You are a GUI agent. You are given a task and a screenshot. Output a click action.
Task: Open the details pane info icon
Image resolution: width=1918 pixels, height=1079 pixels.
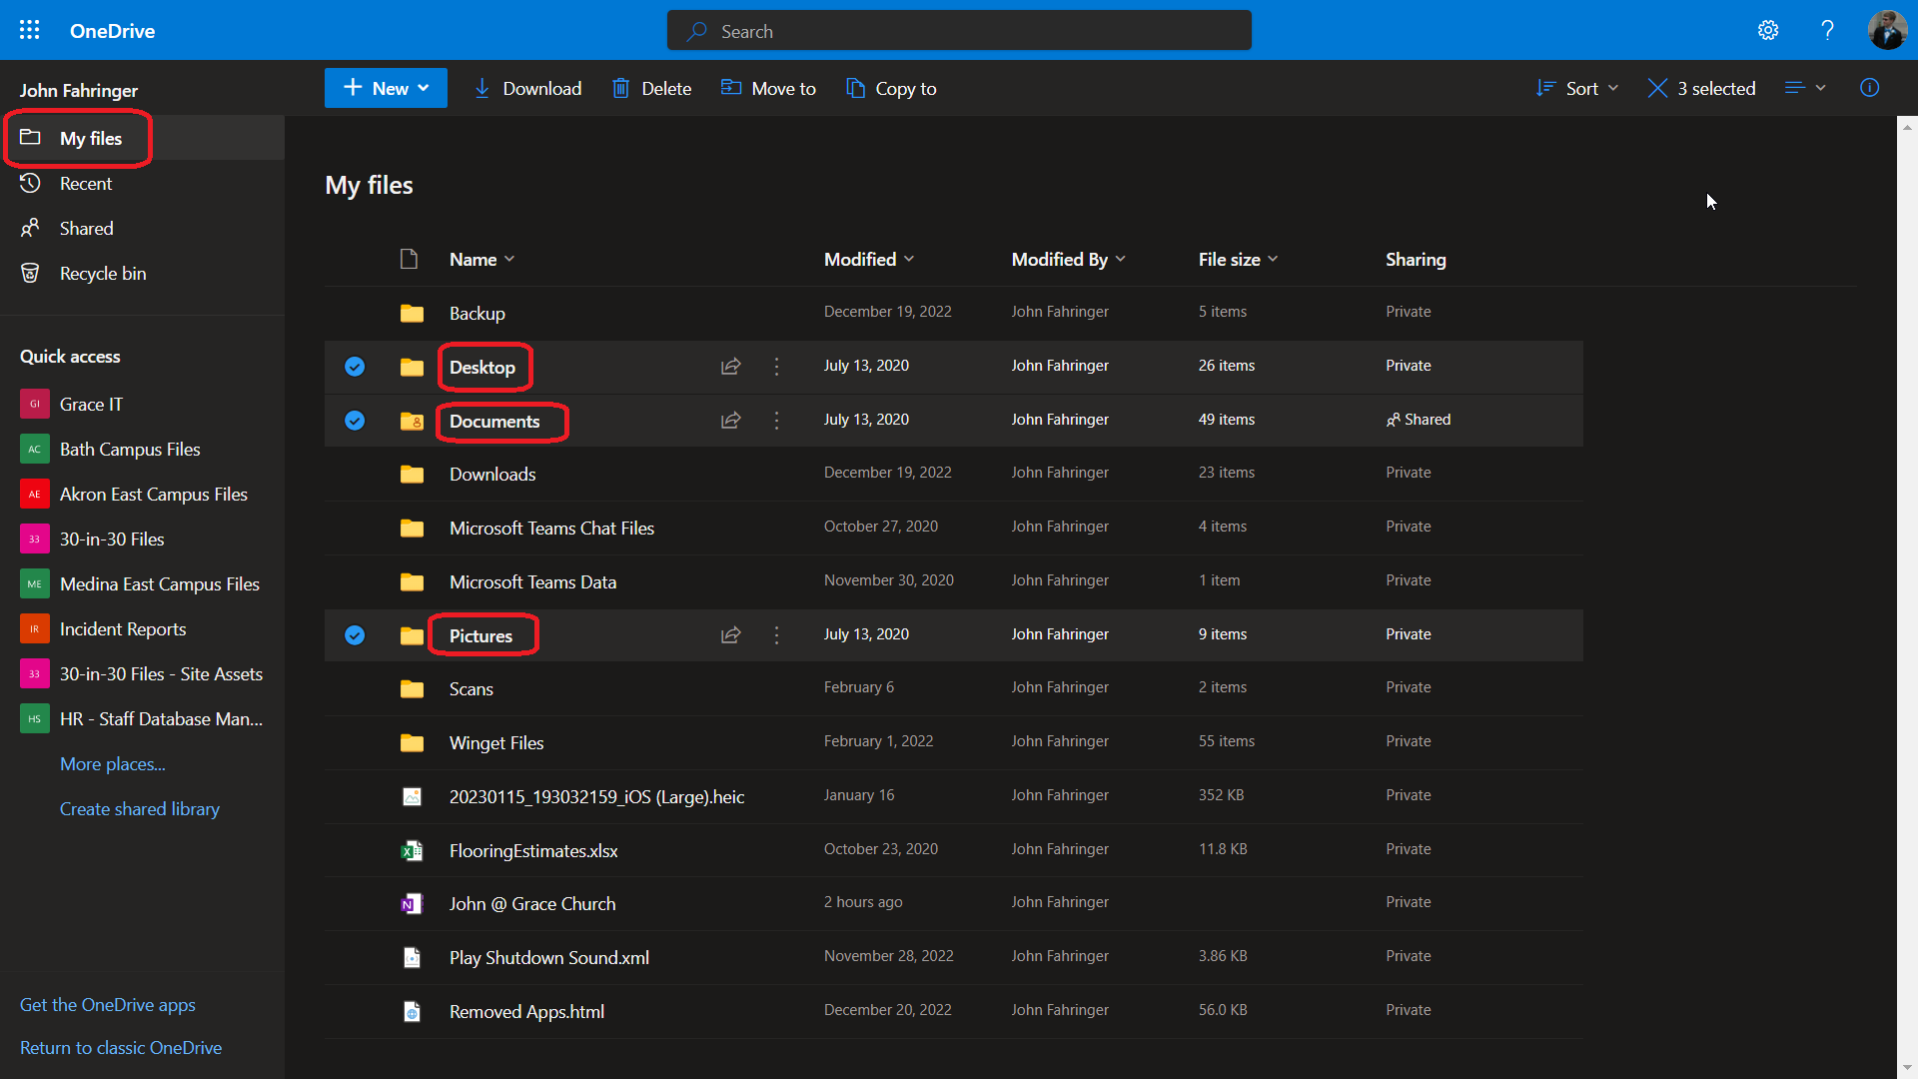point(1870,88)
